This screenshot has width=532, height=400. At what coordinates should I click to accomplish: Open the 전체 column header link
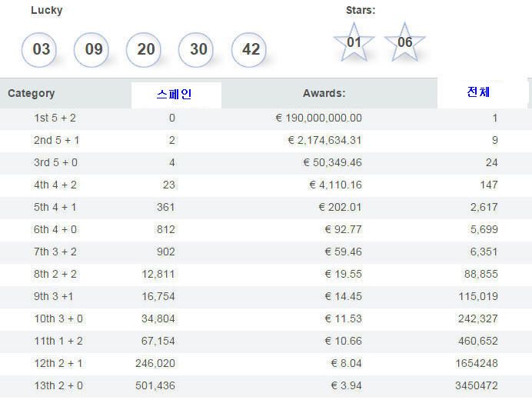[478, 92]
